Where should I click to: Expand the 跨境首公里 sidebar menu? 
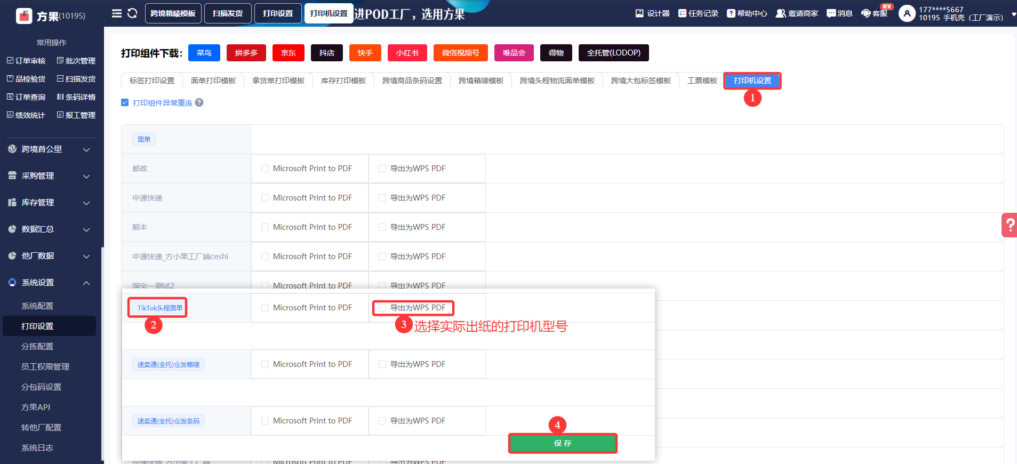[x=49, y=149]
